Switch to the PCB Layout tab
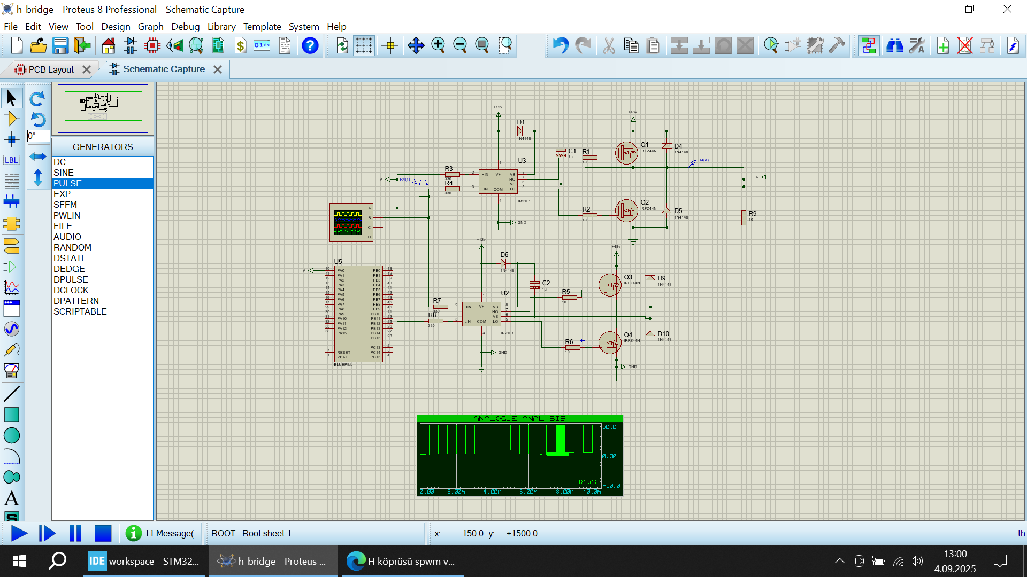Viewport: 1027px width, 577px height. pos(51,69)
